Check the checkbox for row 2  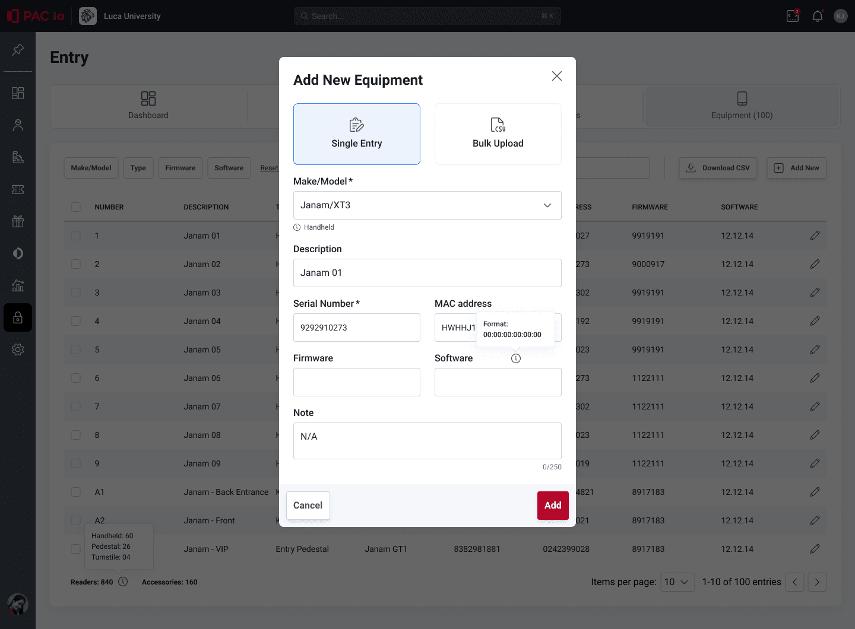coord(76,264)
